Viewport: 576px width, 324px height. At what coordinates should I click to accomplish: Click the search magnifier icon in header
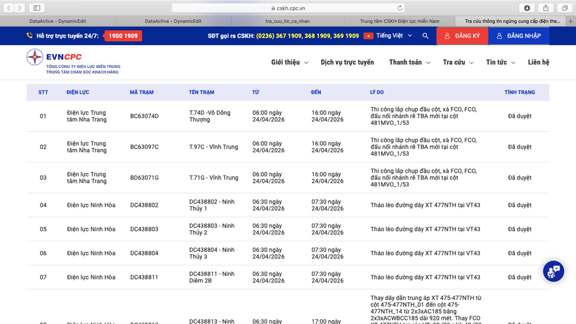tap(425, 36)
